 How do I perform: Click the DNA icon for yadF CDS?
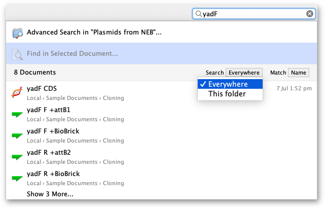pyautogui.click(x=17, y=92)
